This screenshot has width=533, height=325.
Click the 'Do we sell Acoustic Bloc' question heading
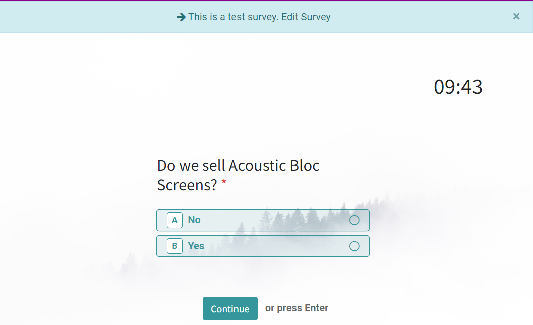[239, 166]
